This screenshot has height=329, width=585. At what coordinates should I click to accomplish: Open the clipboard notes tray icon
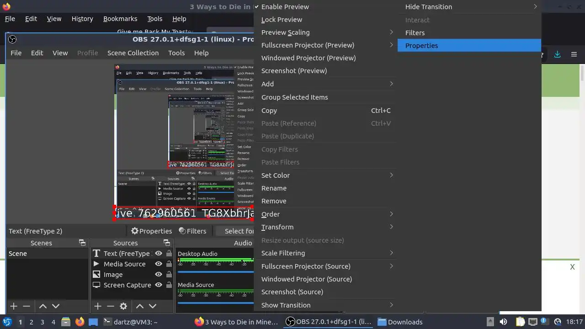point(521,322)
